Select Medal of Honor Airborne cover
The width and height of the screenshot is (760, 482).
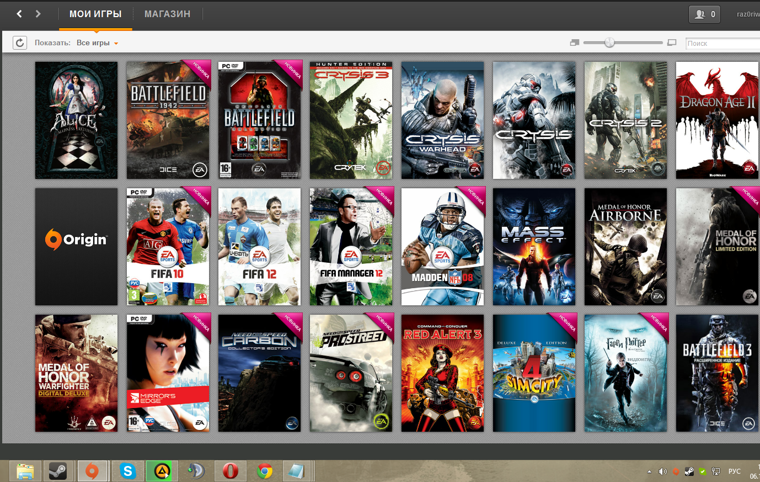[625, 247]
